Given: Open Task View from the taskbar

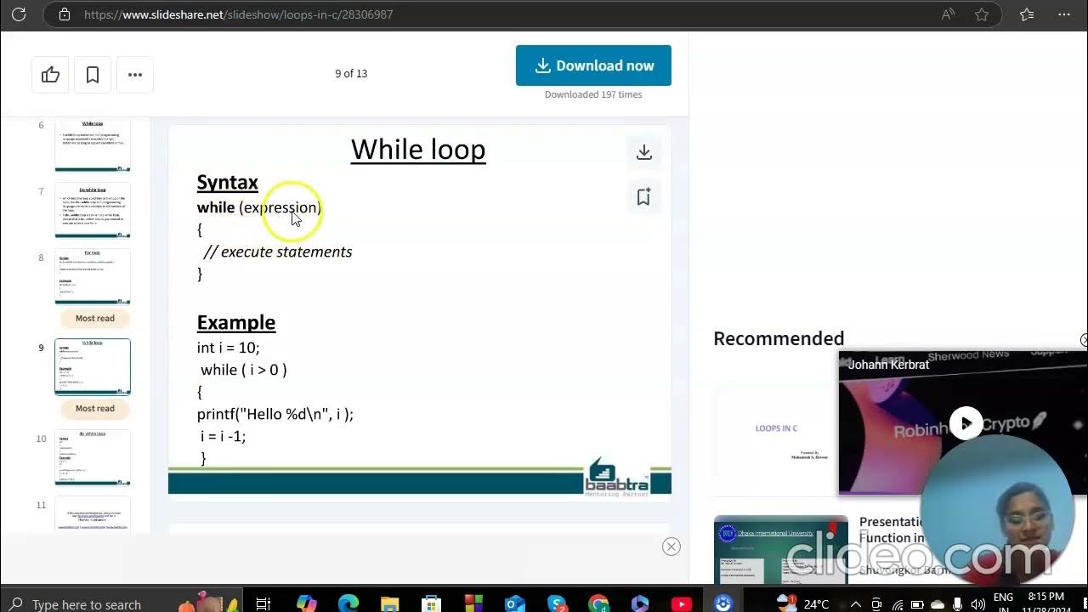Looking at the screenshot, I should pyautogui.click(x=263, y=603).
